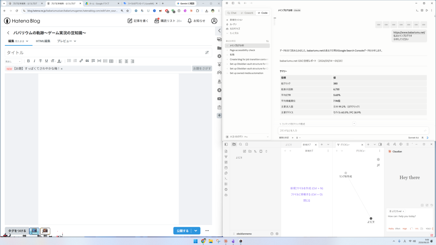
Task: Toggle bold formatting in Hatena editor
Action: coord(28,61)
